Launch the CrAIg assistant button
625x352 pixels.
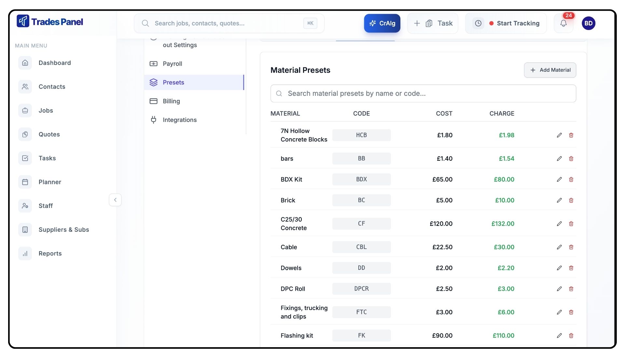point(382,23)
